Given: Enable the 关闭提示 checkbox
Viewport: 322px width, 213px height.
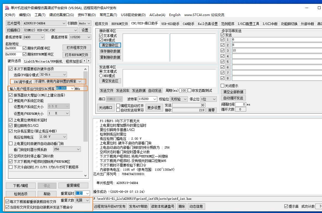Looking at the screenshot, I should tap(222, 86).
